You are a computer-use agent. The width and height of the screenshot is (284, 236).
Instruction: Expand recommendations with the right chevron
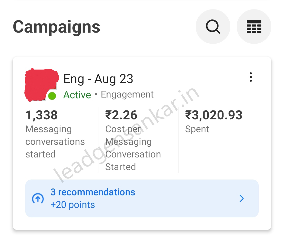242,199
